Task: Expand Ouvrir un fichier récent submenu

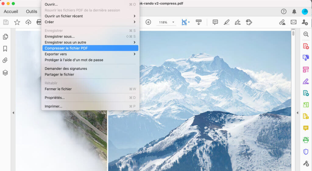Action: click(x=134, y=16)
